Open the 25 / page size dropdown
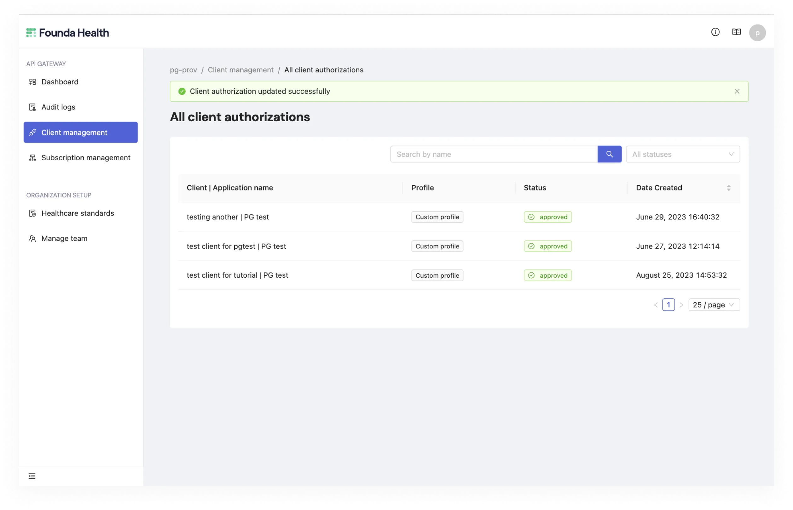793x510 pixels. [714, 305]
